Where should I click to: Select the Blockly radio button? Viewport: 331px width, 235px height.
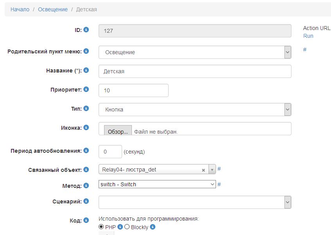pos(127,227)
